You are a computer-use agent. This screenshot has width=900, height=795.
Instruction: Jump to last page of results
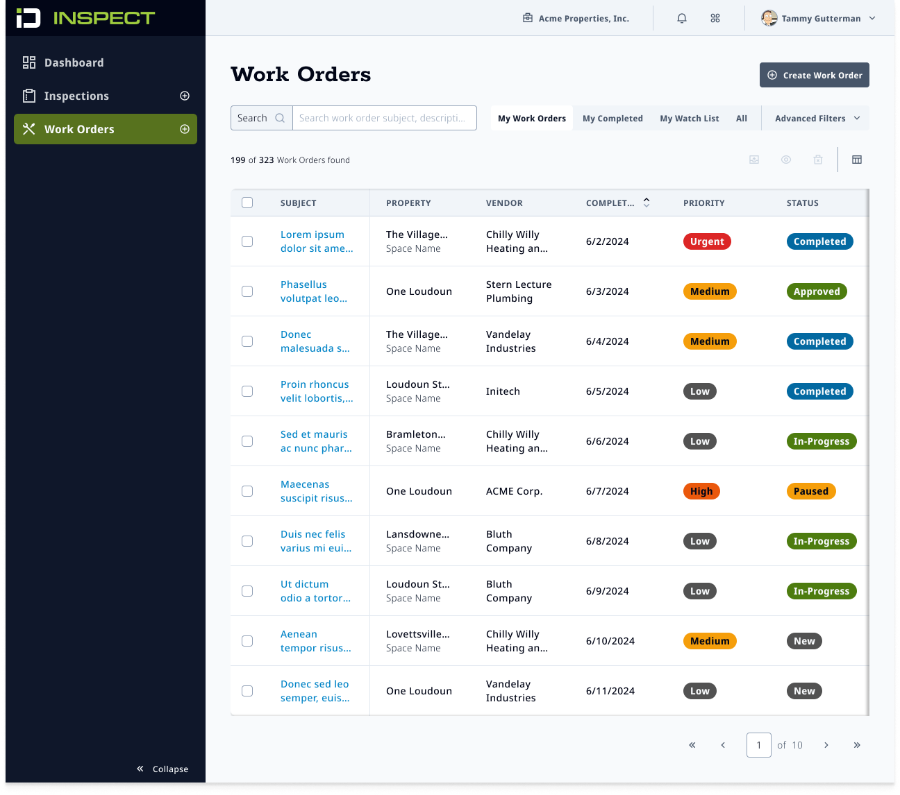click(x=857, y=745)
